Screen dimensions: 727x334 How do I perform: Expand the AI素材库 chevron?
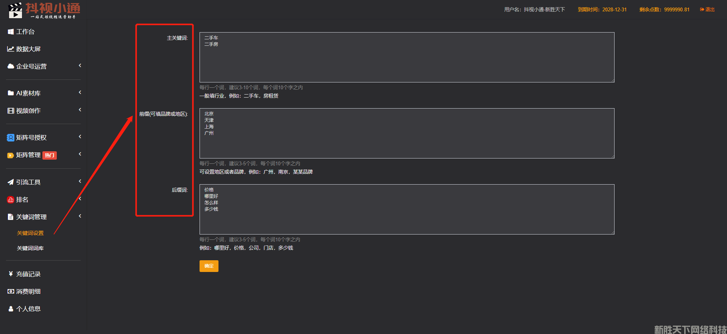(x=80, y=93)
